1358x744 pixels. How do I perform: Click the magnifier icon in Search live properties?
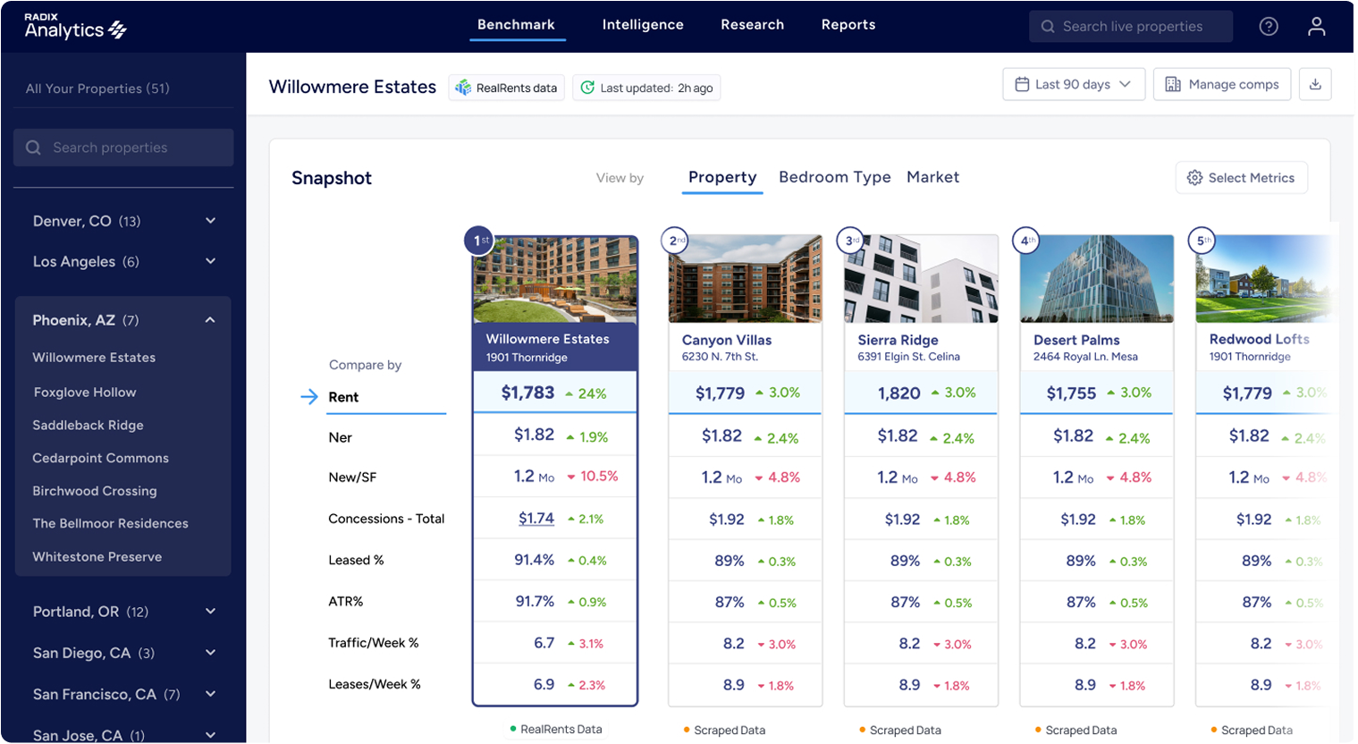click(1048, 27)
